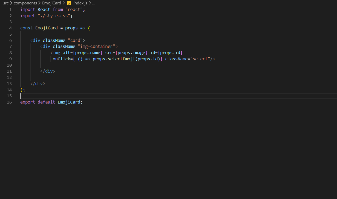Click the "img-container" className string
This screenshot has height=199, width=337.
point(96,47)
